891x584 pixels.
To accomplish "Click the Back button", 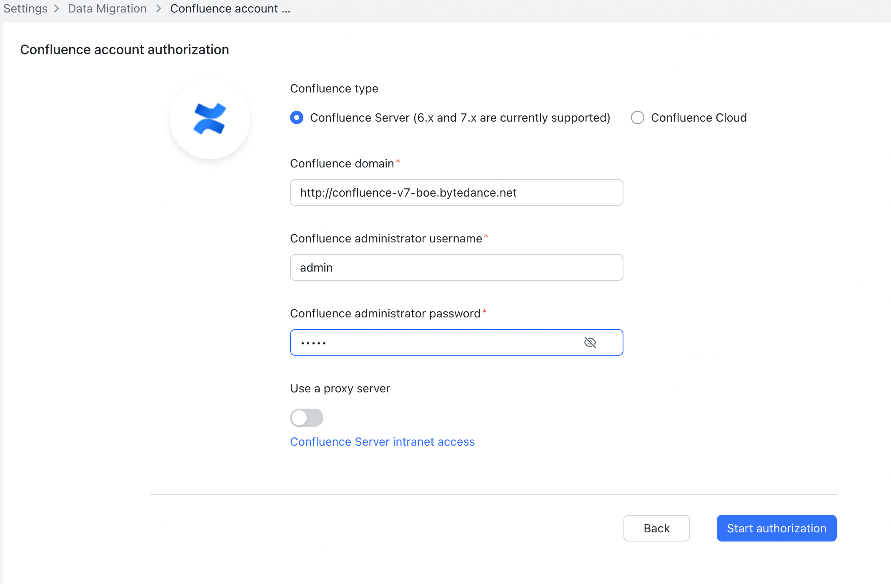I will (656, 528).
